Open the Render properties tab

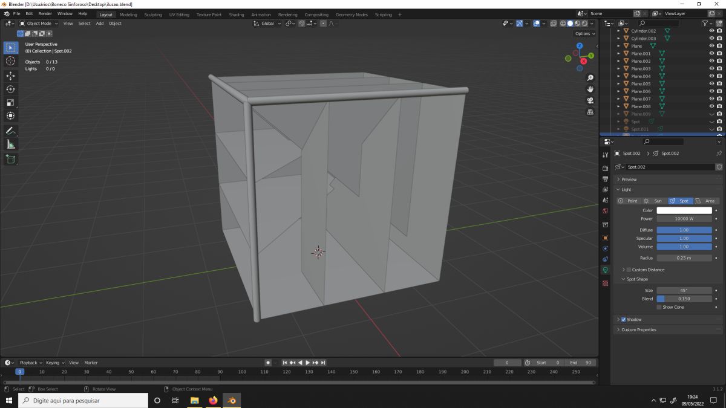pos(605,168)
